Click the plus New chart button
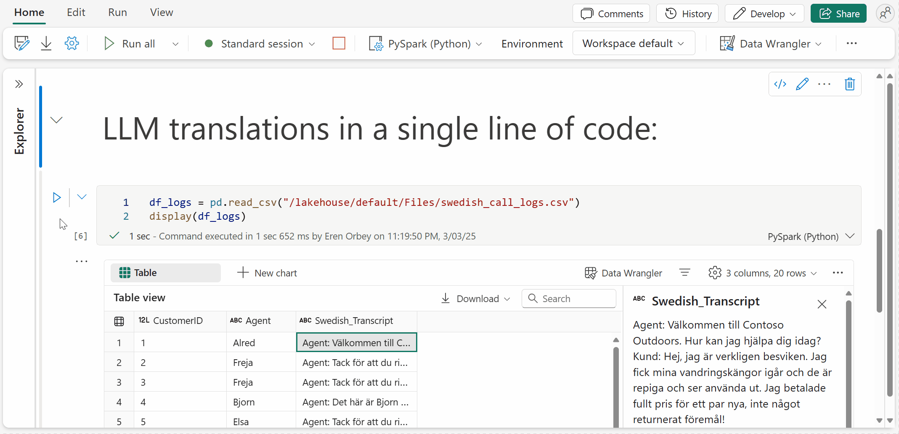Screen dimensions: 899x434 pos(267,273)
